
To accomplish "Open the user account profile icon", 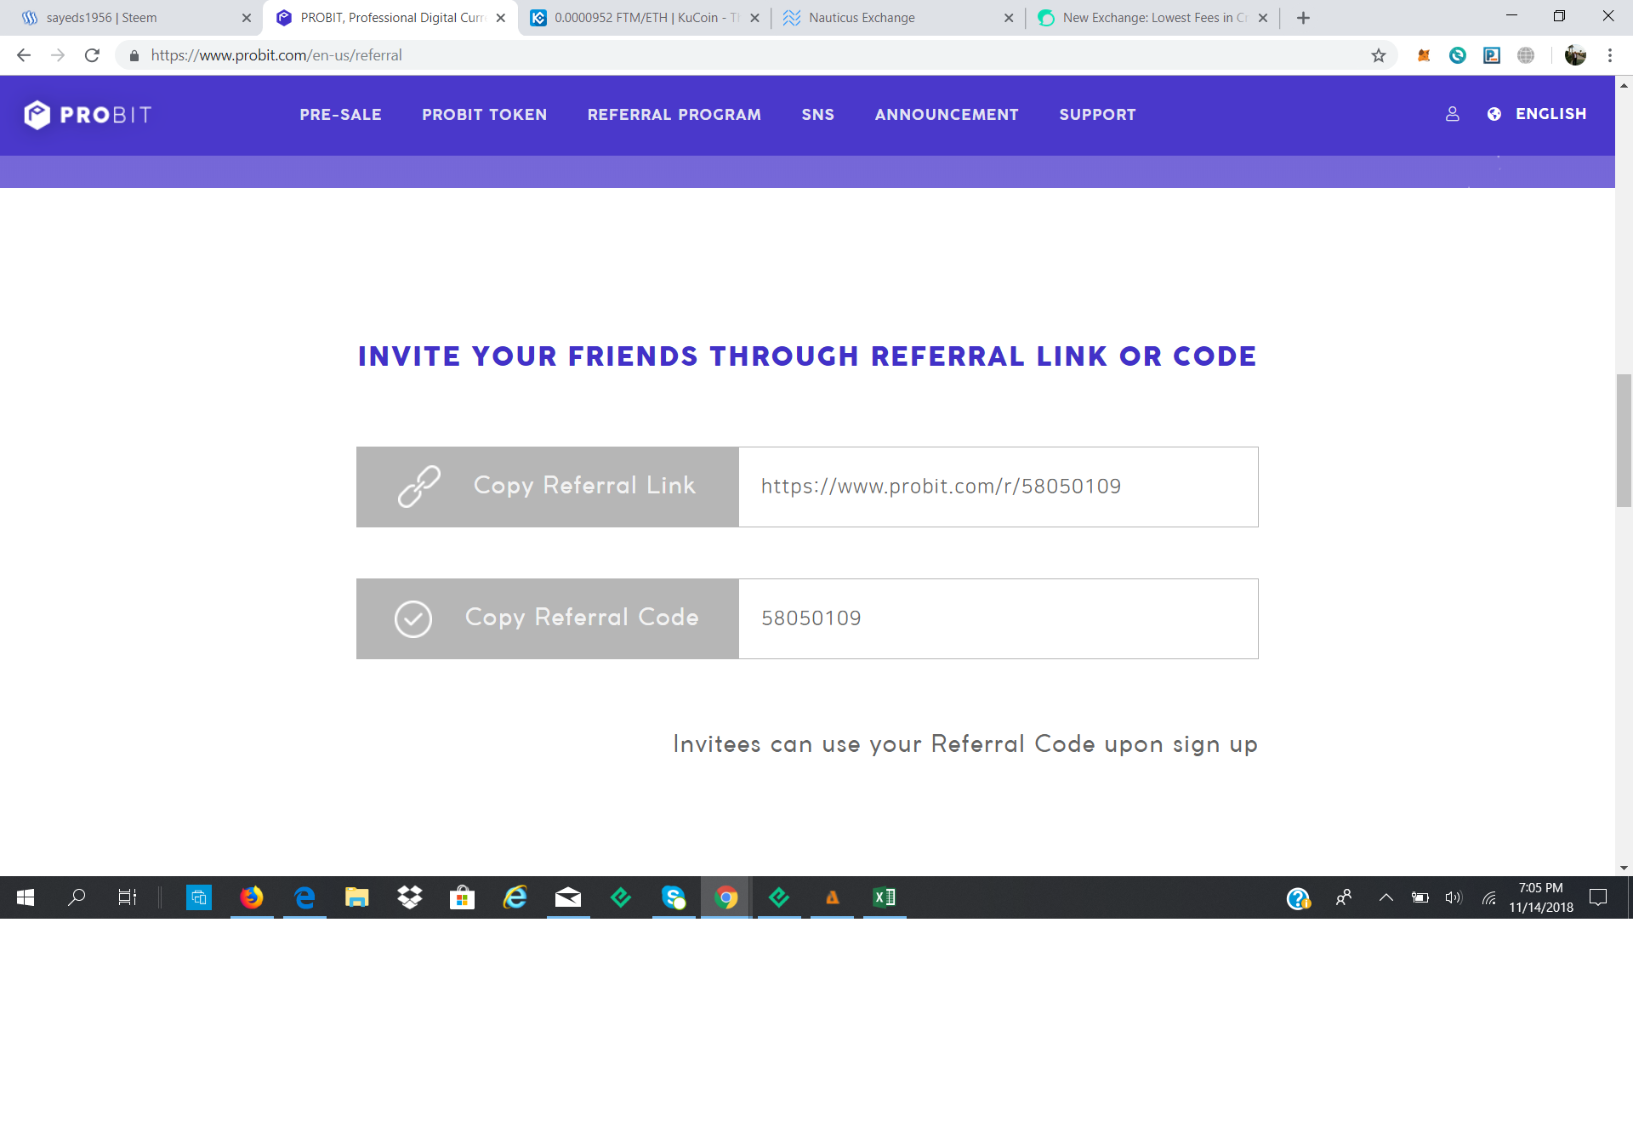I will tap(1453, 114).
